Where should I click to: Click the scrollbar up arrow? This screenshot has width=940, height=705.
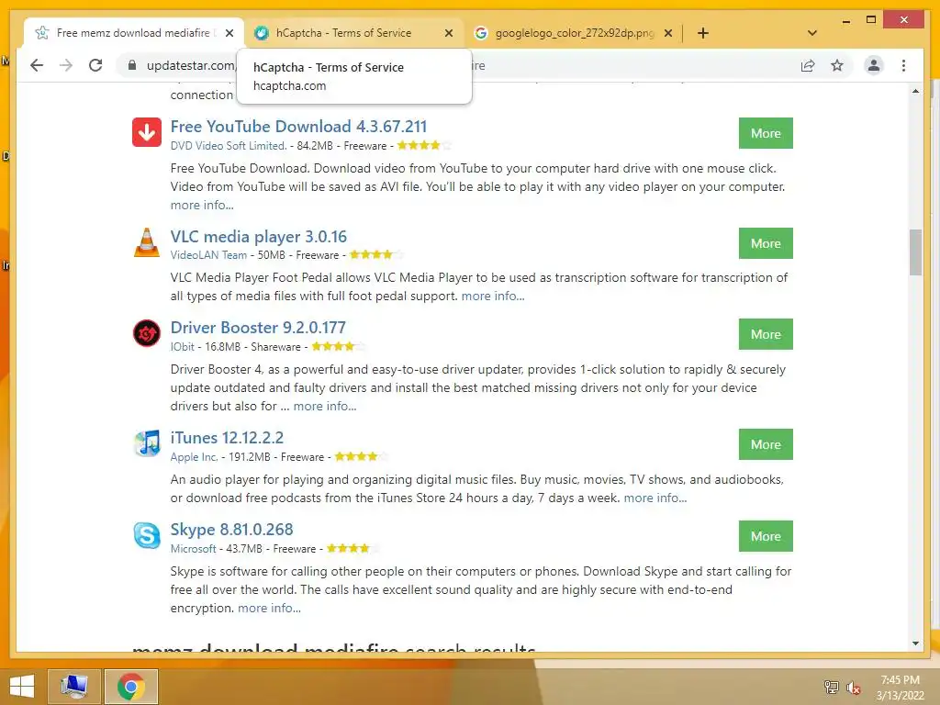tap(915, 91)
